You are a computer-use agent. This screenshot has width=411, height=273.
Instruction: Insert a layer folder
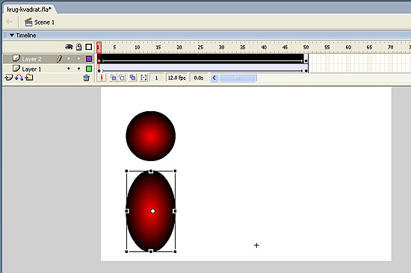29,78
